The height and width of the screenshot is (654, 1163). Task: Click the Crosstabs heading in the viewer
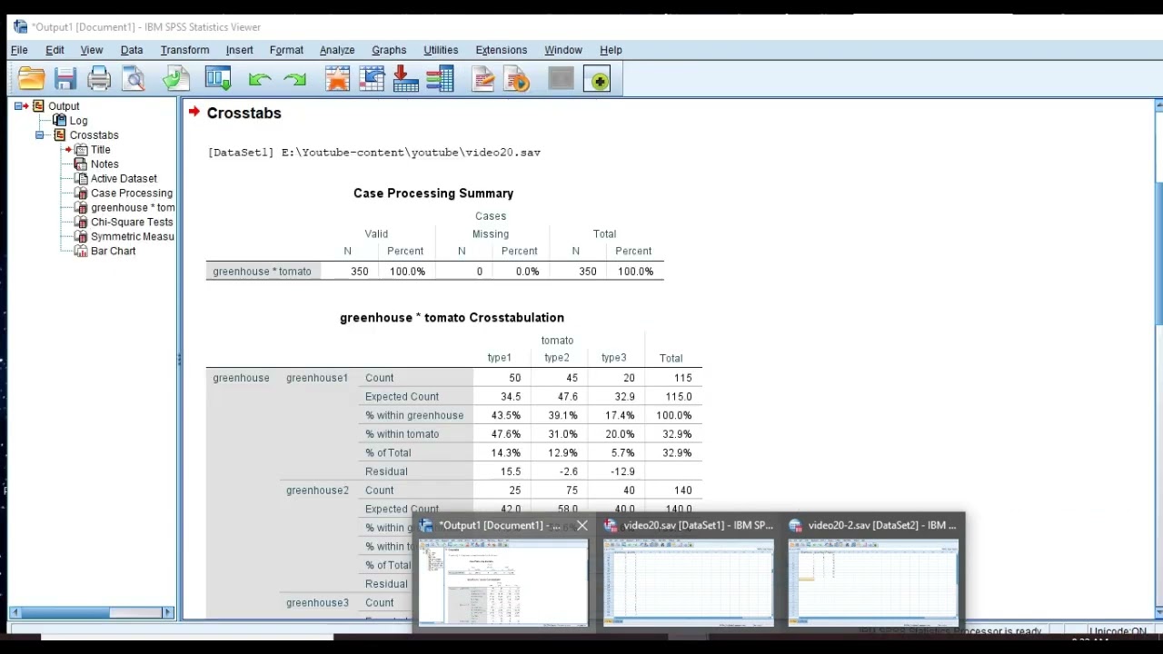pos(244,114)
